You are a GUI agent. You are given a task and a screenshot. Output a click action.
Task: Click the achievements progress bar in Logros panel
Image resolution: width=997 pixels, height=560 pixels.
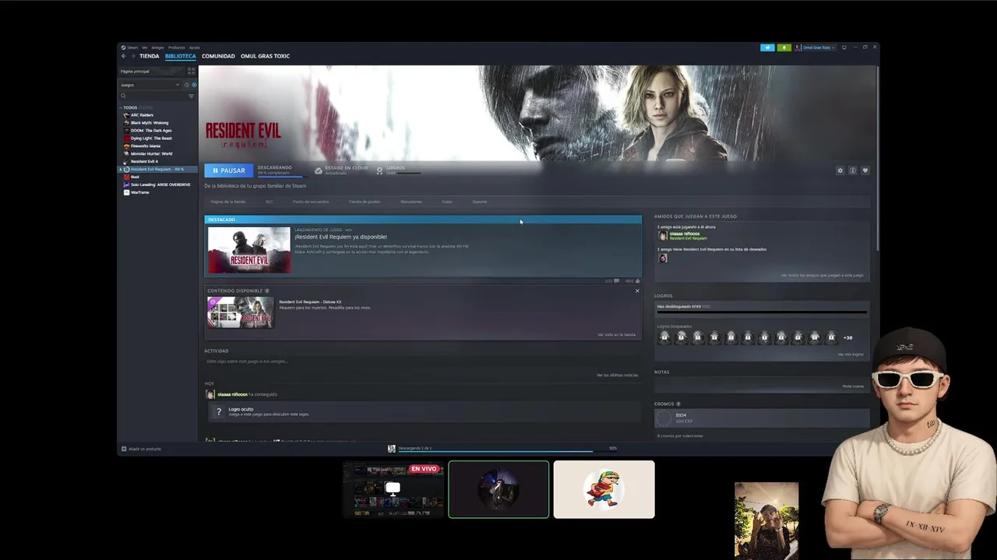click(762, 312)
